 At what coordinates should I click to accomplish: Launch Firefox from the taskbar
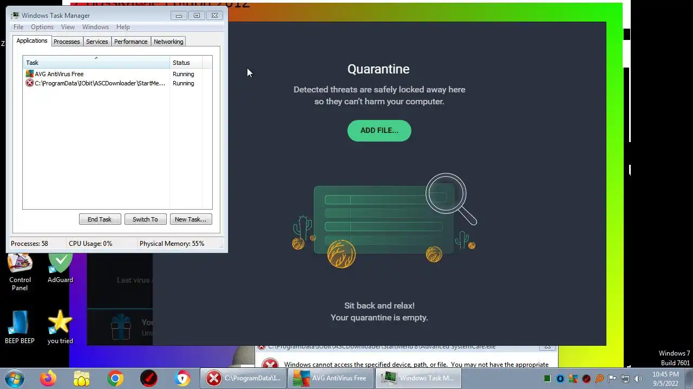pos(48,378)
